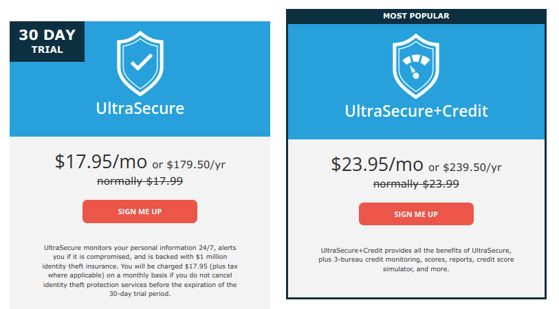Select the UltraSecure+Credit plan title
The width and height of the screenshot is (559, 309).
(x=416, y=111)
